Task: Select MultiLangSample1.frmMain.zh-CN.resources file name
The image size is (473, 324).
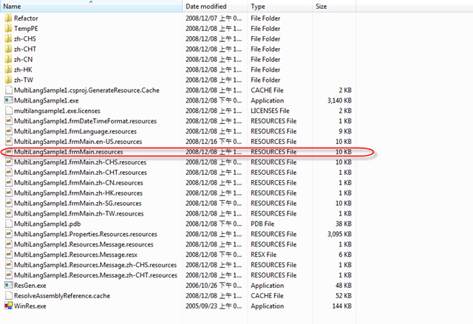Action: click(78, 183)
